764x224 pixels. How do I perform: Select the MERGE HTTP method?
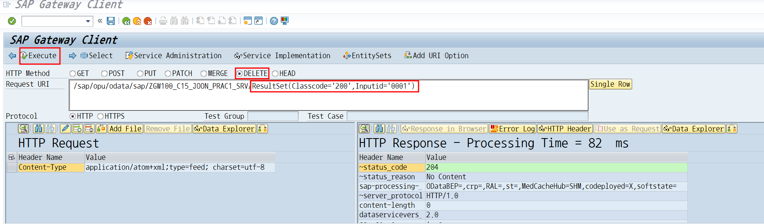[x=204, y=74]
